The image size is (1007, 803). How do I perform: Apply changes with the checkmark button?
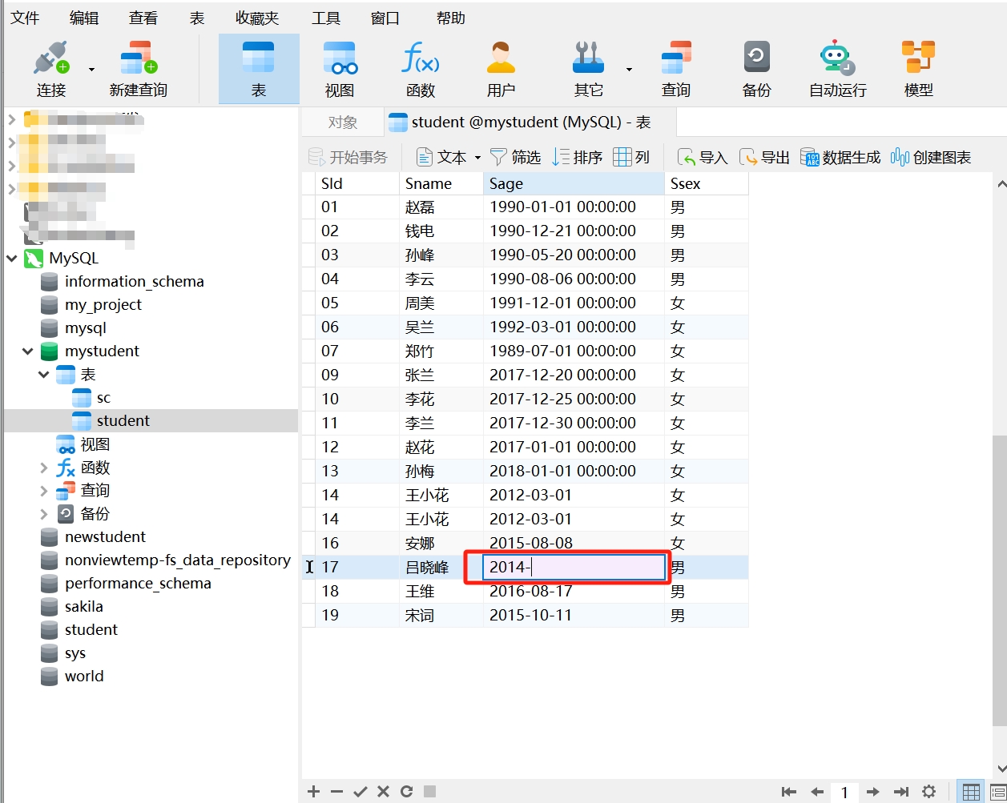[361, 792]
